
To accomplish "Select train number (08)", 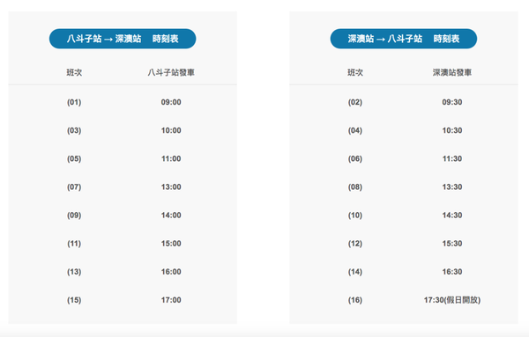I will coord(355,187).
